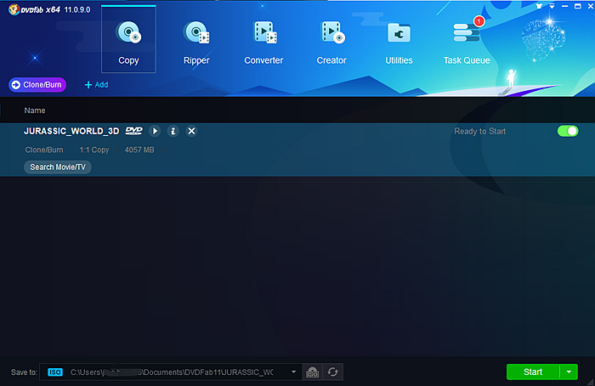Choose ISO image output icon
Screen dimensions: 595x386
(x=312, y=372)
